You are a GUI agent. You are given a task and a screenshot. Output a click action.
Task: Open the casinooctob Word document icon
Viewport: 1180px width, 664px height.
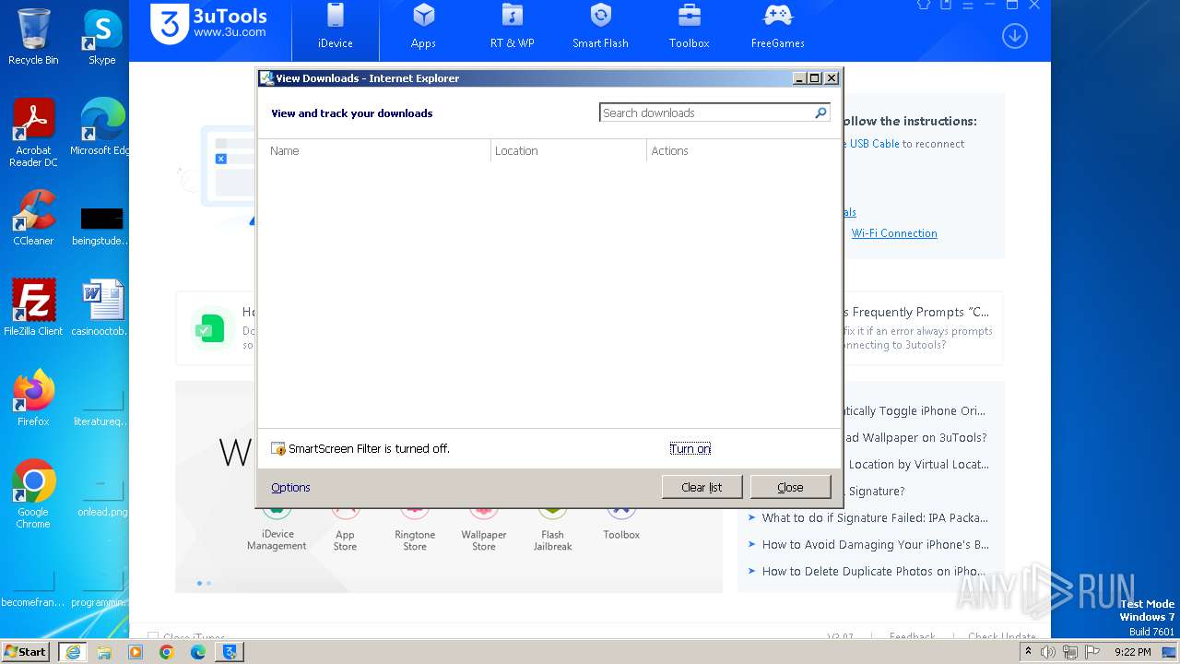[102, 308]
